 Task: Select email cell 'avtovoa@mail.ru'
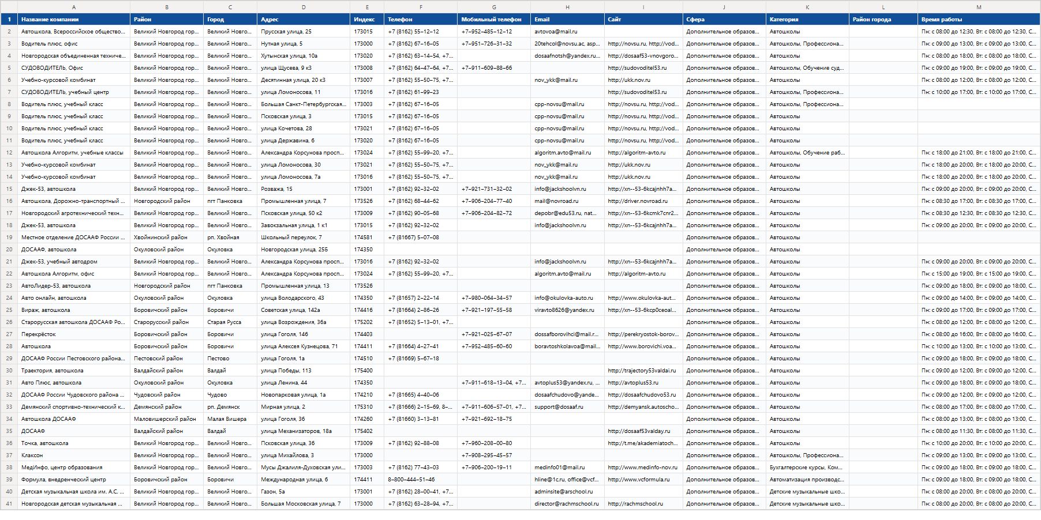tap(568, 32)
